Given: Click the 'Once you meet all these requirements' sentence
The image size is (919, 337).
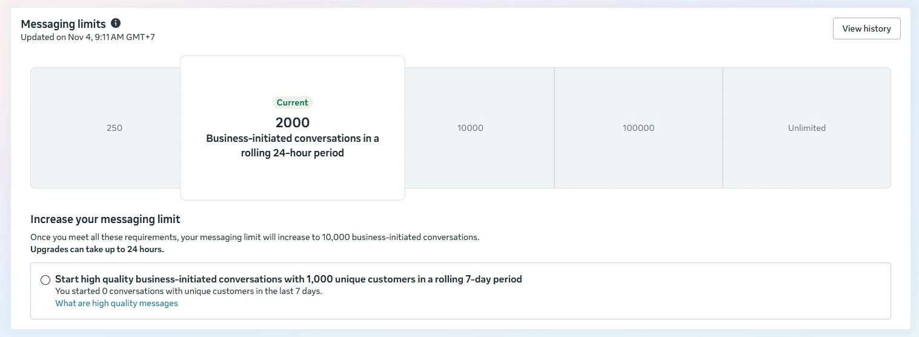Looking at the screenshot, I should click(254, 237).
